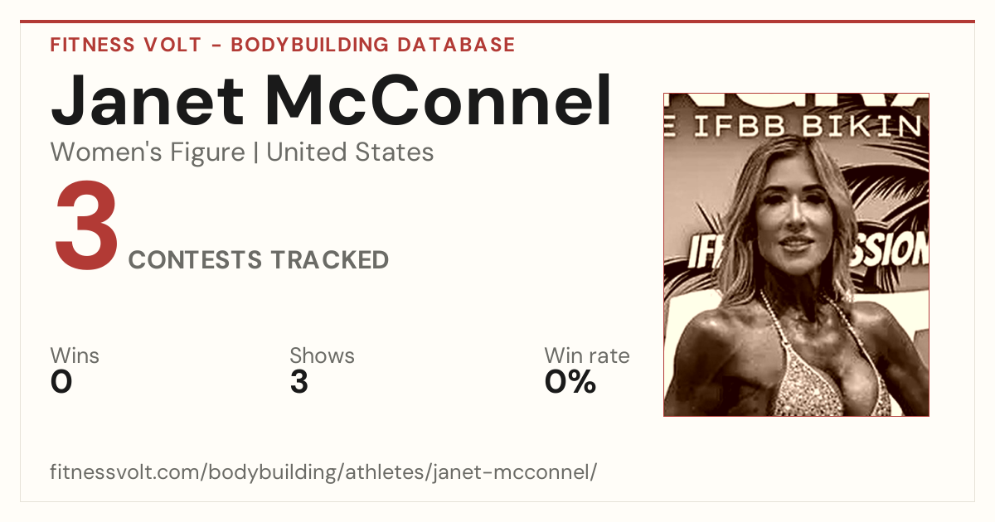Select the Wins label
The image size is (995, 522).
(x=75, y=356)
